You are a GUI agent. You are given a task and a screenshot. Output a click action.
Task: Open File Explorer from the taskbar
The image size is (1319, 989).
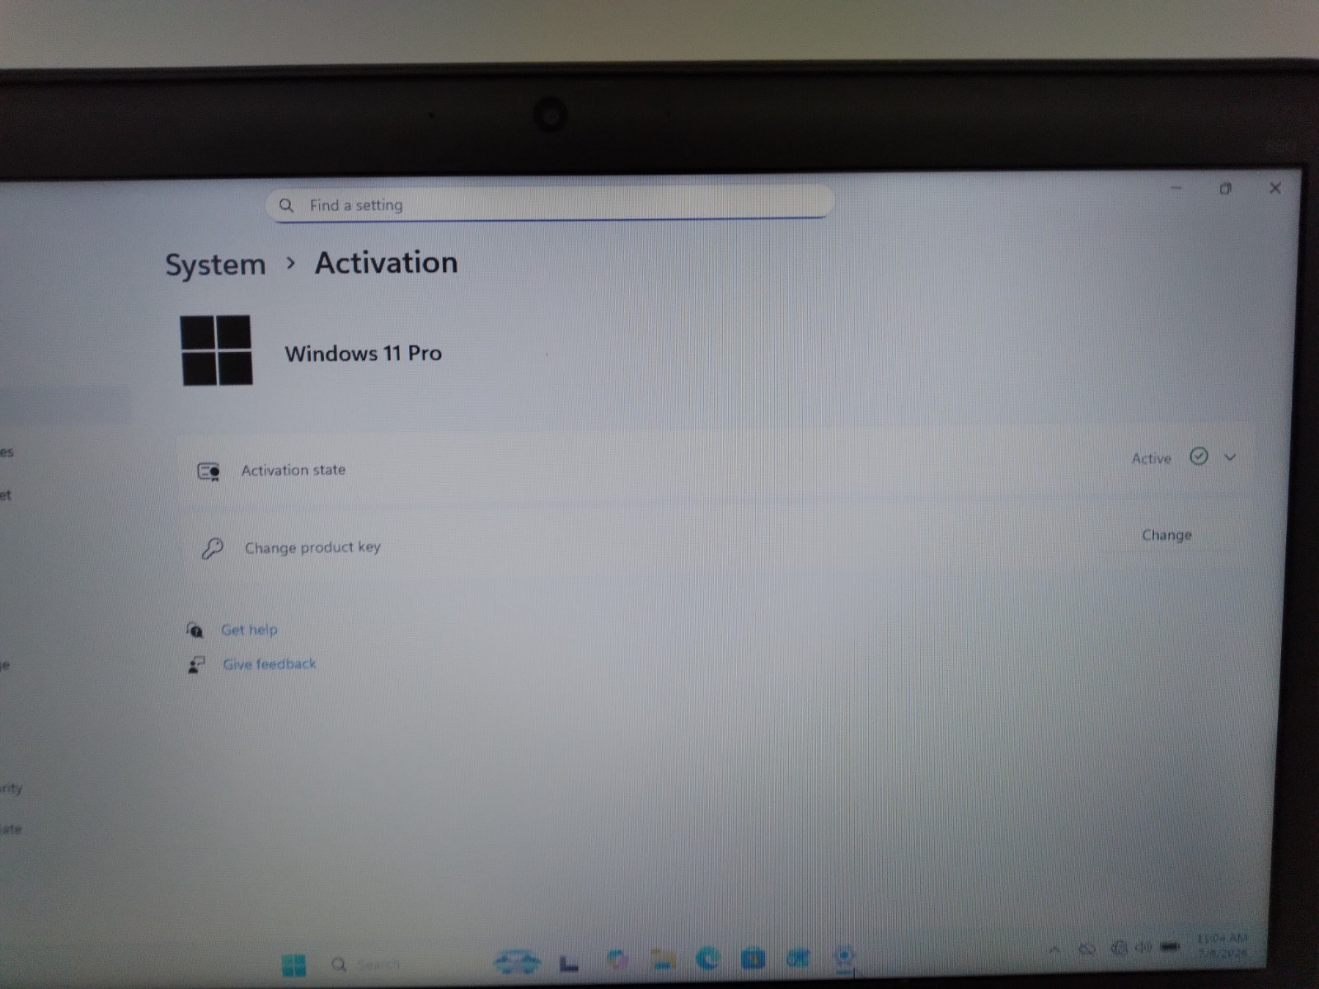pos(663,959)
